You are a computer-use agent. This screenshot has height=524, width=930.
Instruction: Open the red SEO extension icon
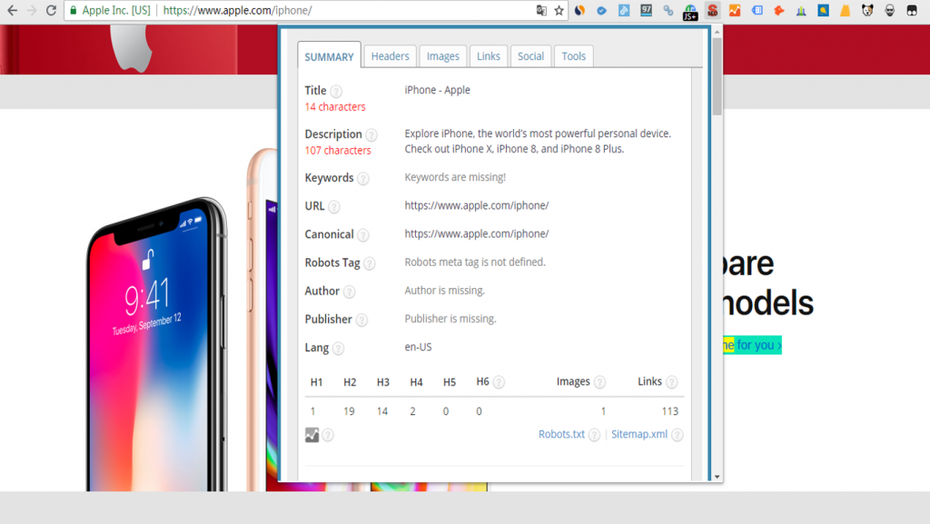[713, 11]
